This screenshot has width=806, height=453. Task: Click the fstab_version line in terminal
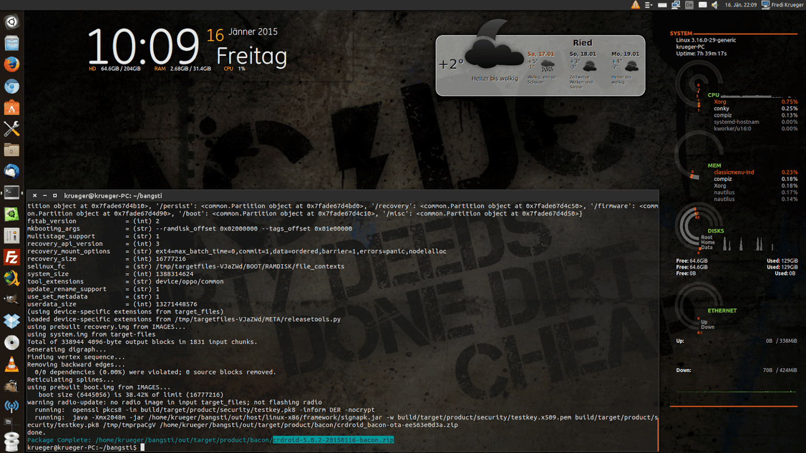tap(93, 221)
